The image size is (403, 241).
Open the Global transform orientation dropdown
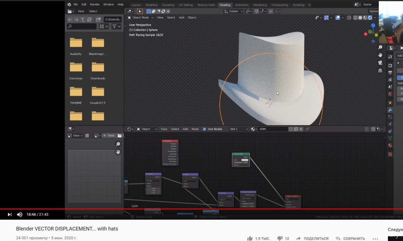pyautogui.click(x=233, y=11)
